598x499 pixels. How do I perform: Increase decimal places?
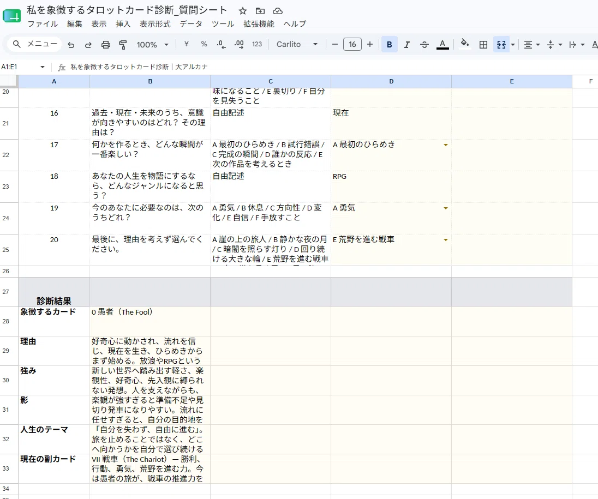click(x=239, y=44)
